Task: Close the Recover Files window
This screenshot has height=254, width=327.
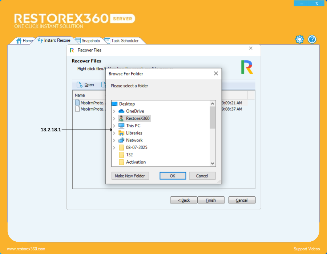Action: point(251,48)
